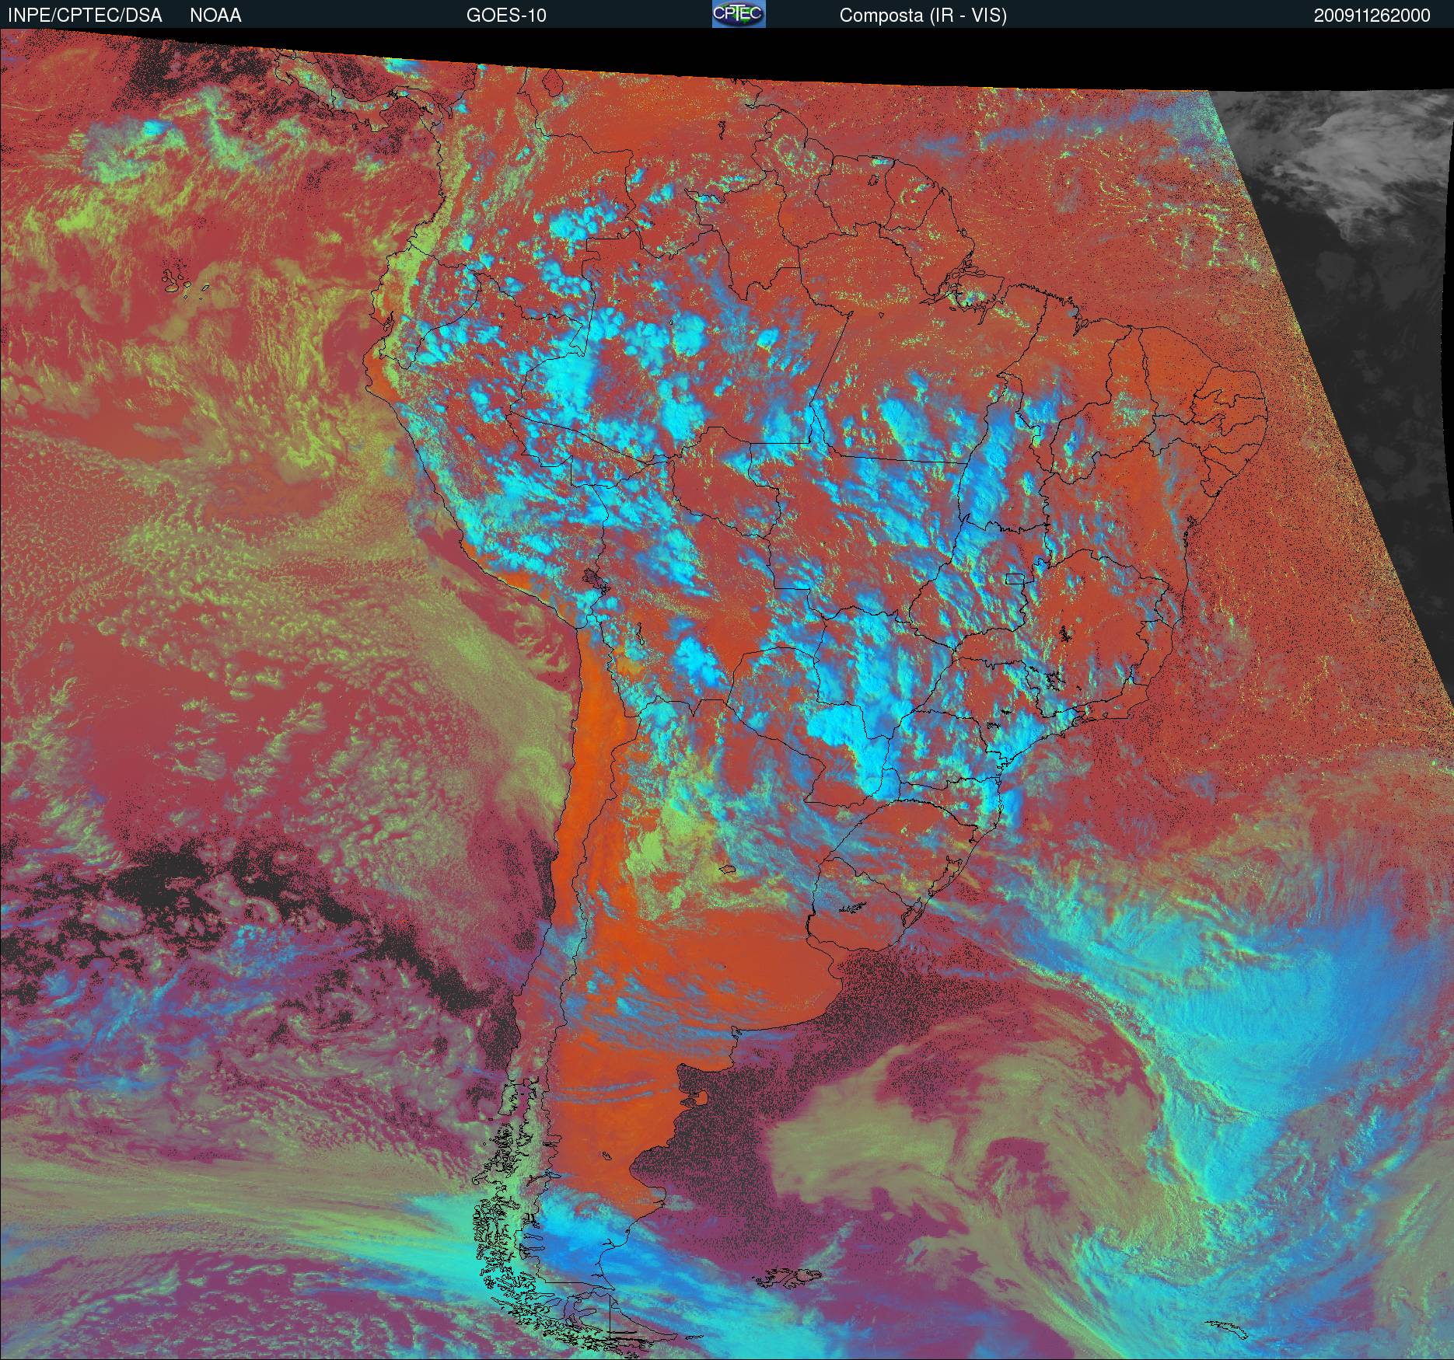The height and width of the screenshot is (1360, 1454).
Task: Click the 'INPE/CPTEC/DSA' header text
Action: (85, 16)
